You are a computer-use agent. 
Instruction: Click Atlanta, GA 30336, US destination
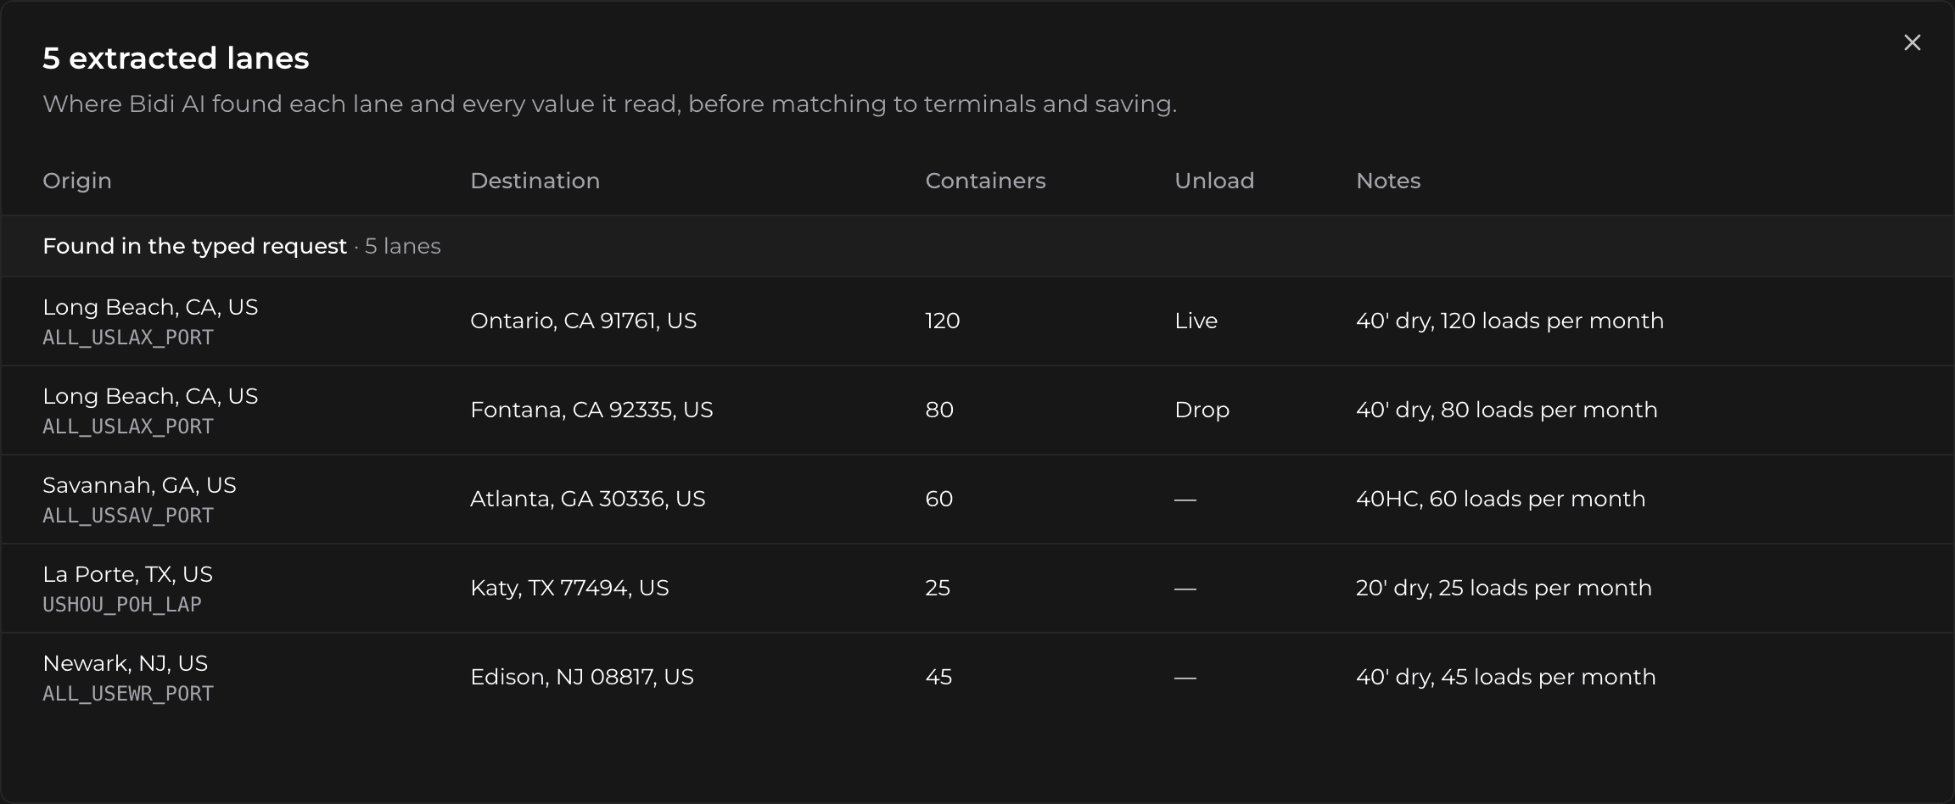[587, 499]
